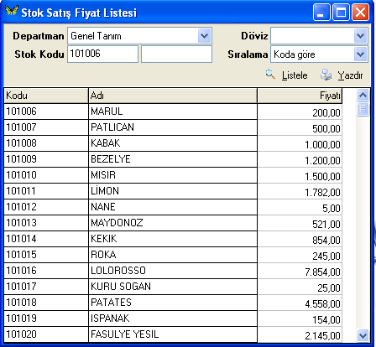Click the vertical scrollbar thumb
This screenshot has width=376, height=347.
point(363,109)
